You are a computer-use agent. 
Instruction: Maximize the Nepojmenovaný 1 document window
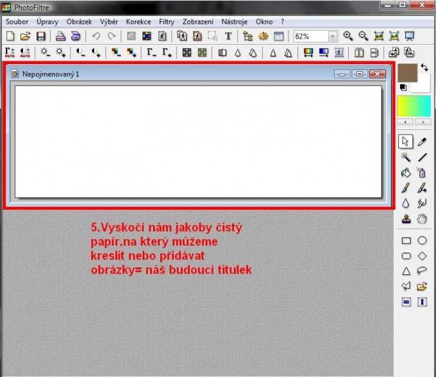pos(360,74)
